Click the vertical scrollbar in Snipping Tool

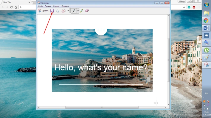168,60
